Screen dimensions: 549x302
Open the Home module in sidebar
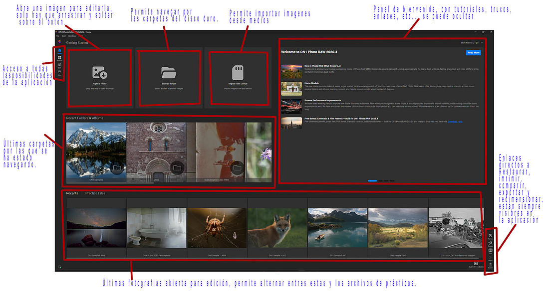coord(59,51)
